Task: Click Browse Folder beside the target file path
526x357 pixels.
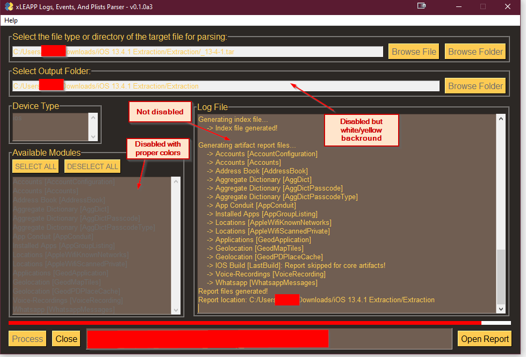Action: pyautogui.click(x=475, y=52)
